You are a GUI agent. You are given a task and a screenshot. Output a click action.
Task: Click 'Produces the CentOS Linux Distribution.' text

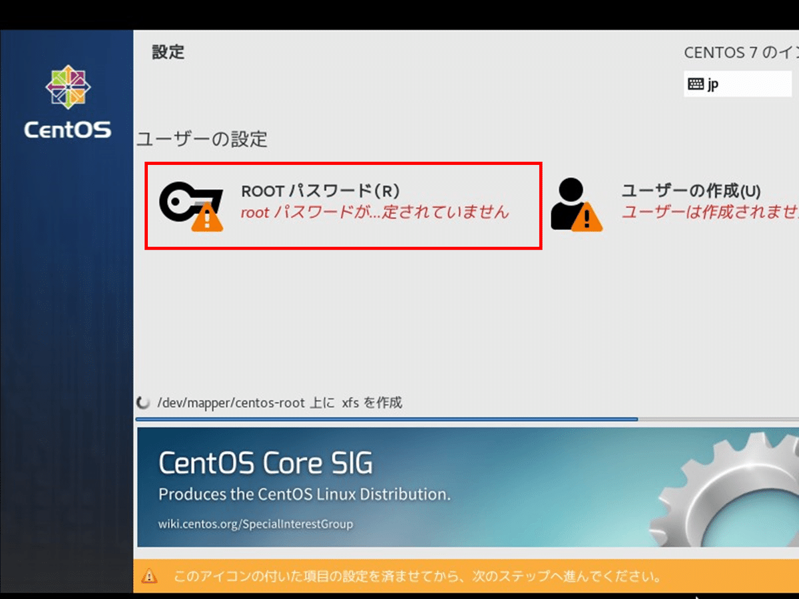pyautogui.click(x=304, y=495)
